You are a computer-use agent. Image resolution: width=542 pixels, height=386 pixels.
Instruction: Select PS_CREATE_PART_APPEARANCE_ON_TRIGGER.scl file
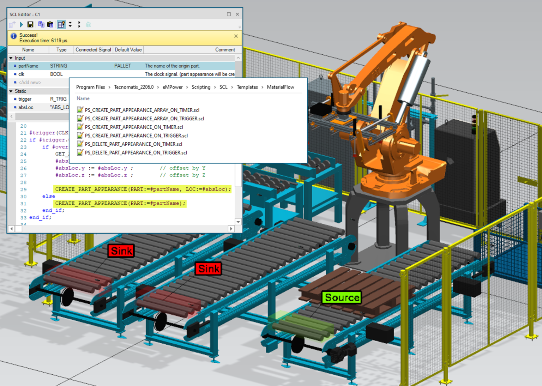(136, 135)
